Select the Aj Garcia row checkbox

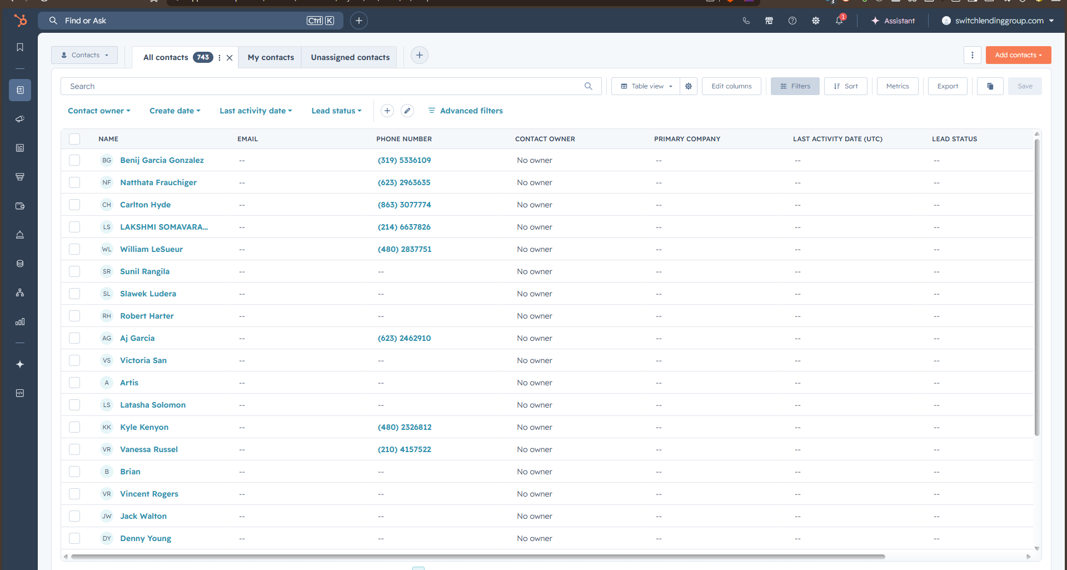point(74,338)
